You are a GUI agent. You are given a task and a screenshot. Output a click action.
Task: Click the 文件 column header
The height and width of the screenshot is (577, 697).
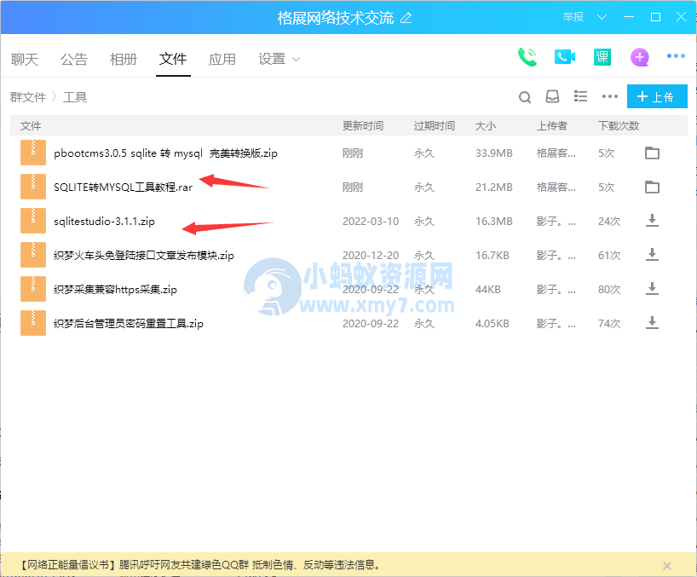(31, 126)
